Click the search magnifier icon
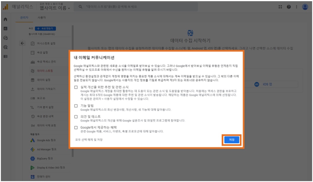The height and width of the screenshot is (182, 313). point(80,7)
